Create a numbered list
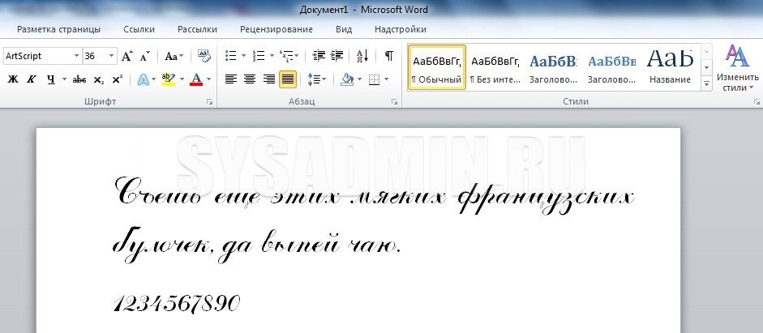 click(x=258, y=56)
